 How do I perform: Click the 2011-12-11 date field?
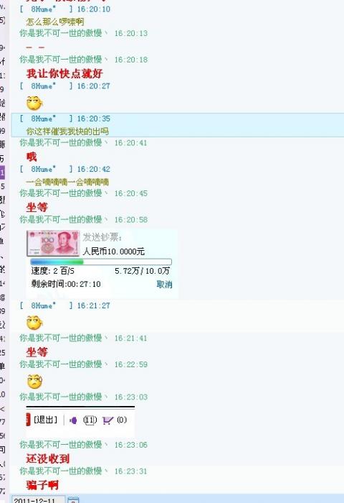point(38,500)
